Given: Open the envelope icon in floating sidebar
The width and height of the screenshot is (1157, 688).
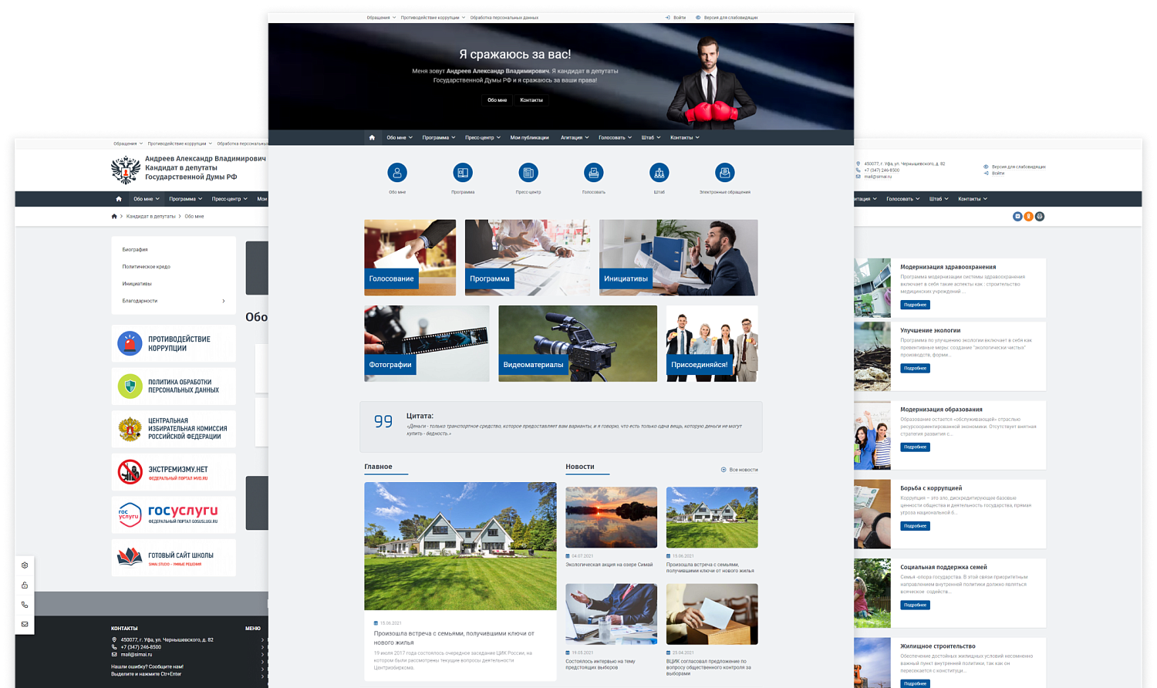Looking at the screenshot, I should (25, 624).
